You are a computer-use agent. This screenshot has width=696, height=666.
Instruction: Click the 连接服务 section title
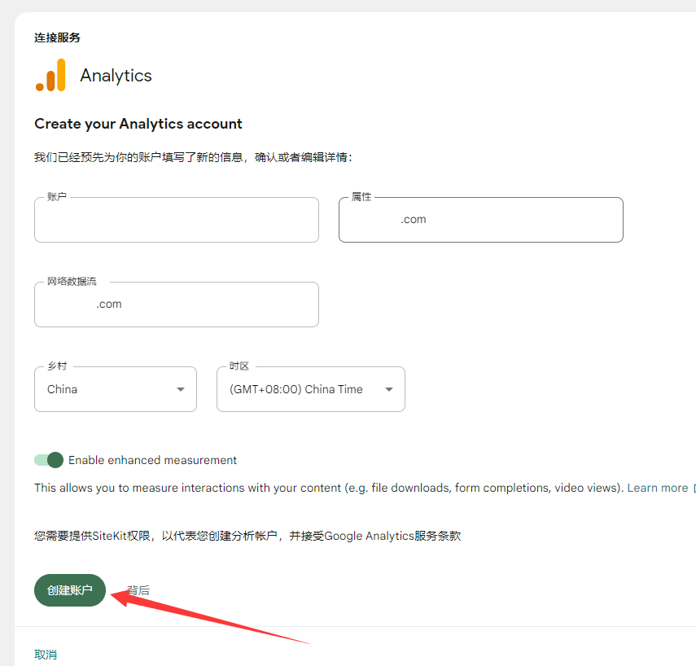[x=57, y=37]
